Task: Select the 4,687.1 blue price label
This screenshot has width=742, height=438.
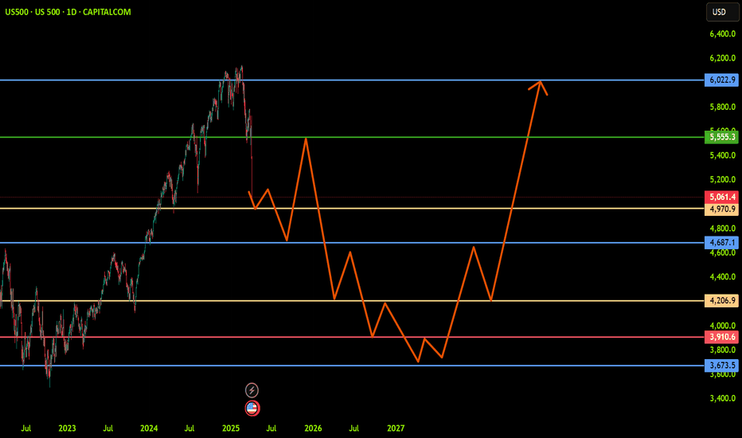Action: click(721, 242)
